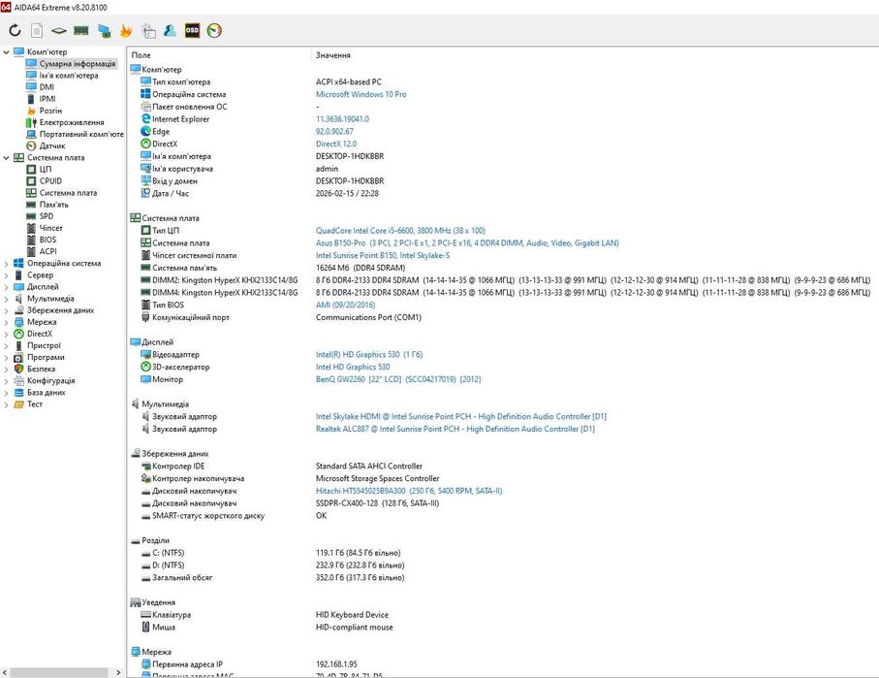Collapse the Комп'ютер tree node
Viewport: 879px width, 678px height.
(x=6, y=51)
